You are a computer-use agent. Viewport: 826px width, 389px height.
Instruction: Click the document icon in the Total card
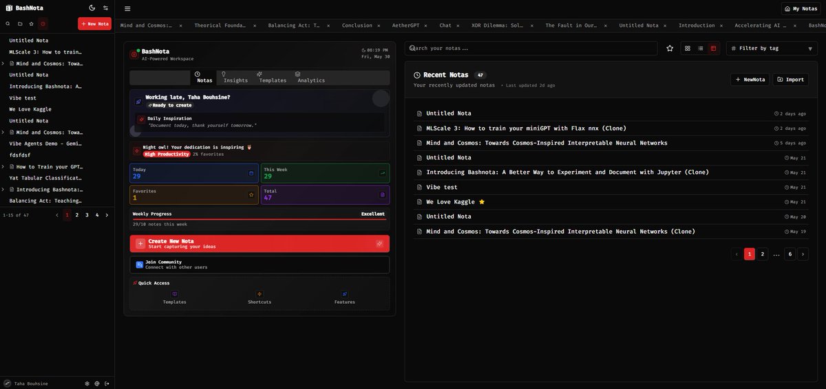click(x=383, y=195)
